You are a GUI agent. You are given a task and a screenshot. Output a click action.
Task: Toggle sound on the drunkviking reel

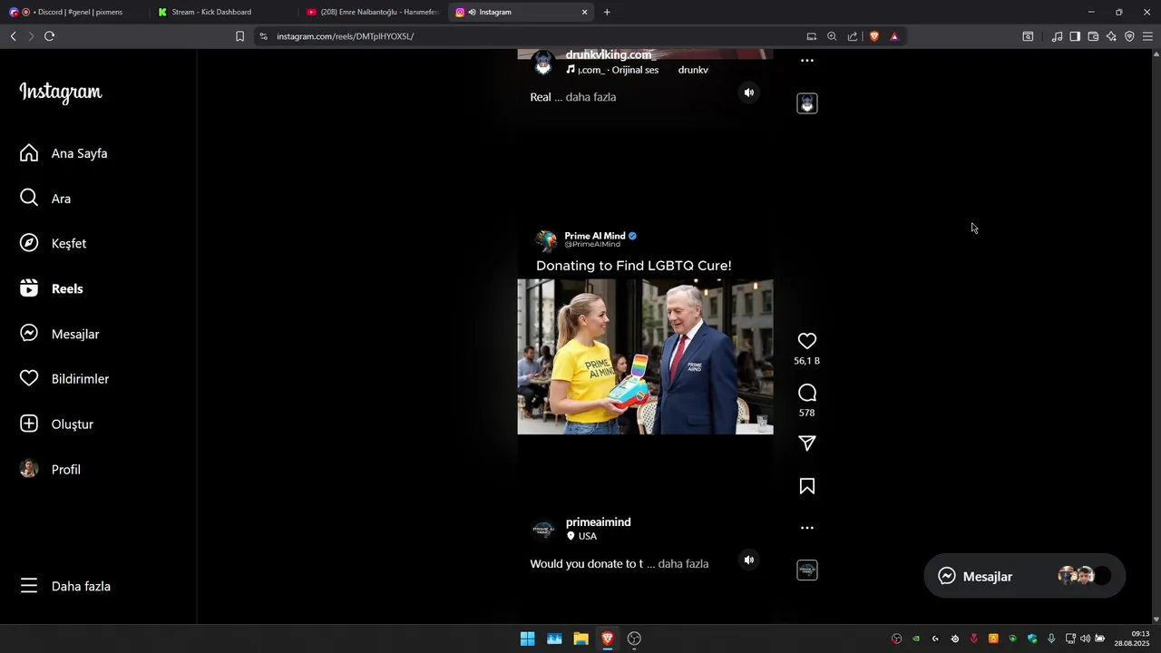tap(749, 93)
